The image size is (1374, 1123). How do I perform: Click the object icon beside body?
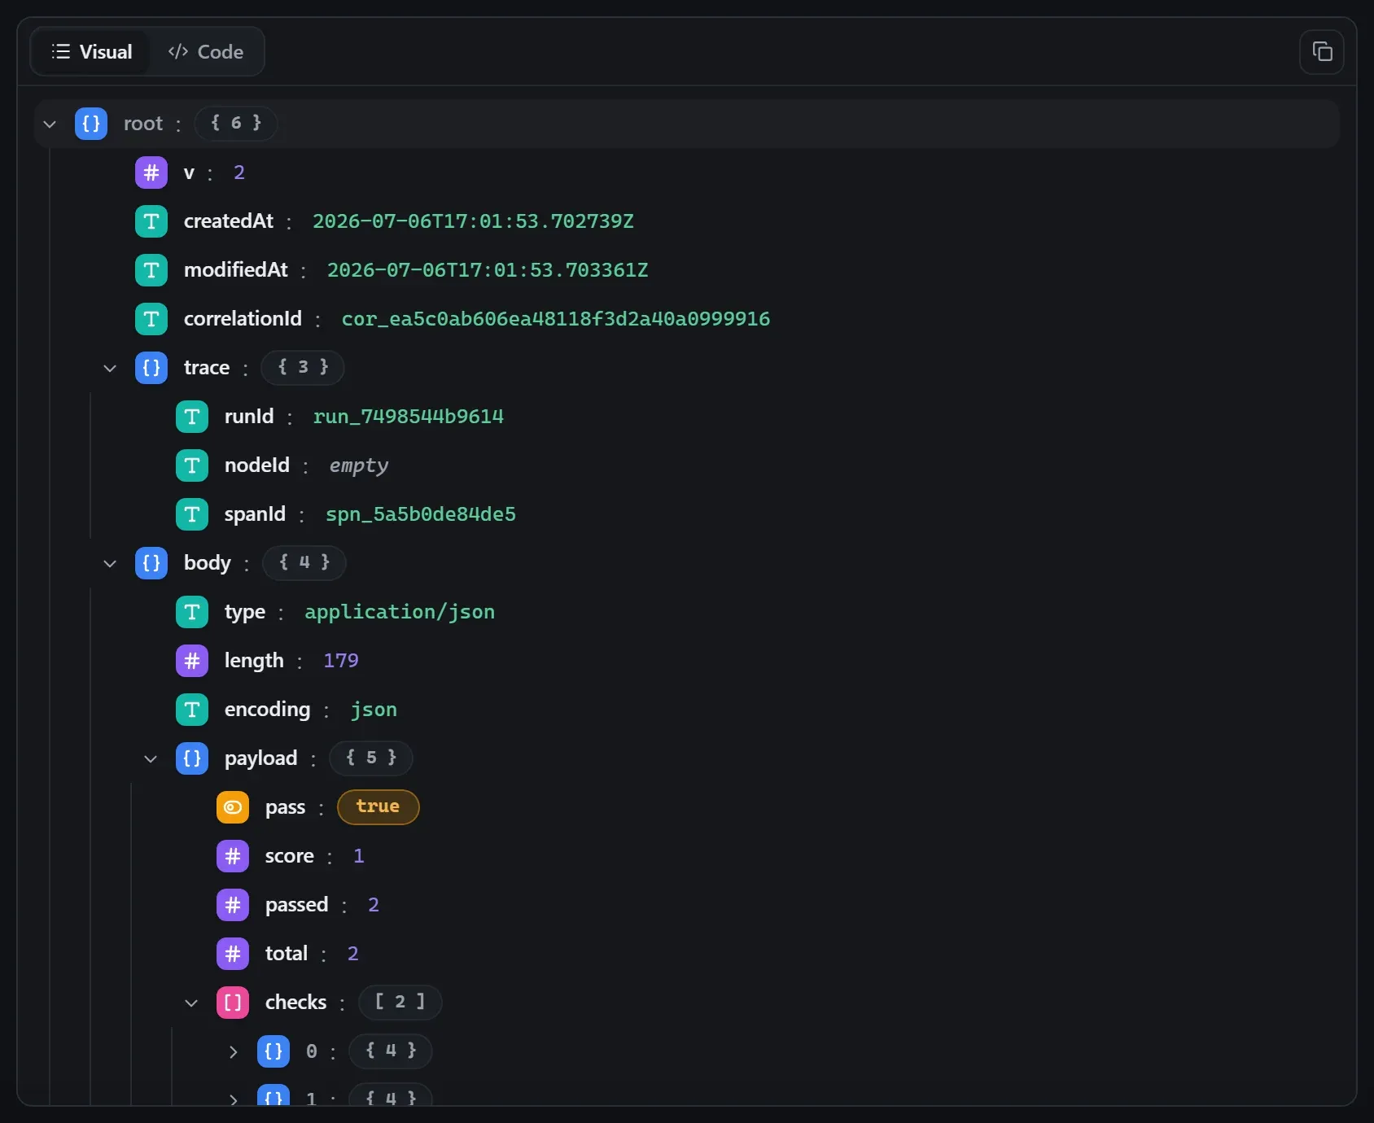click(x=151, y=563)
